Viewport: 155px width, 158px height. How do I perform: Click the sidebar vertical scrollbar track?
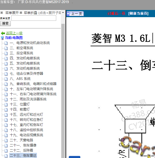[63, 91]
